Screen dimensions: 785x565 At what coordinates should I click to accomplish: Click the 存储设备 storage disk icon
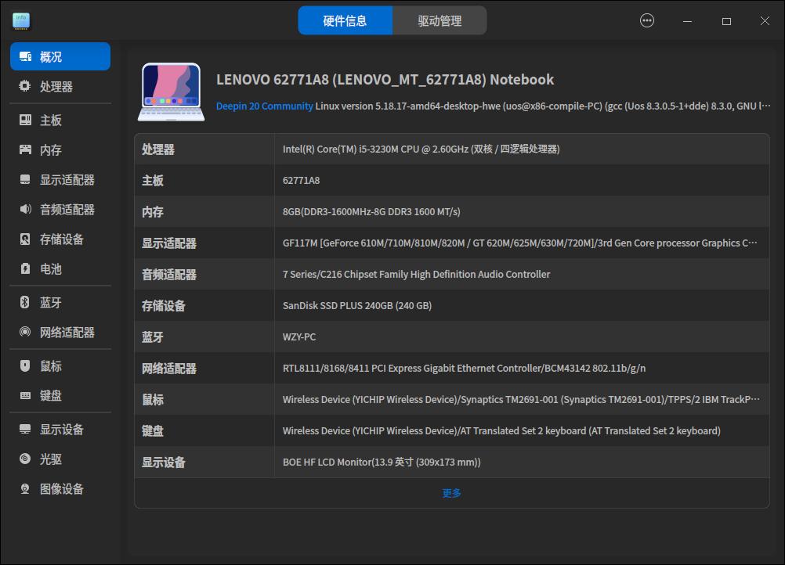pos(25,239)
